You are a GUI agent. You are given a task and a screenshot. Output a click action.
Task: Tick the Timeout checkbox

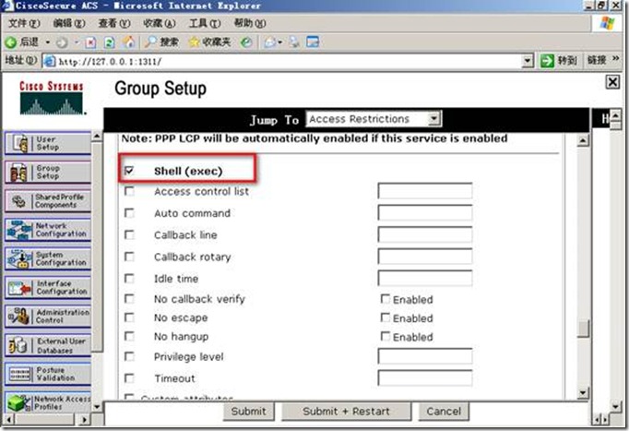click(129, 378)
